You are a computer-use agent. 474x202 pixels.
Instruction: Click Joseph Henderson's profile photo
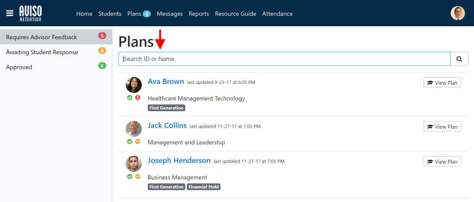tap(133, 164)
